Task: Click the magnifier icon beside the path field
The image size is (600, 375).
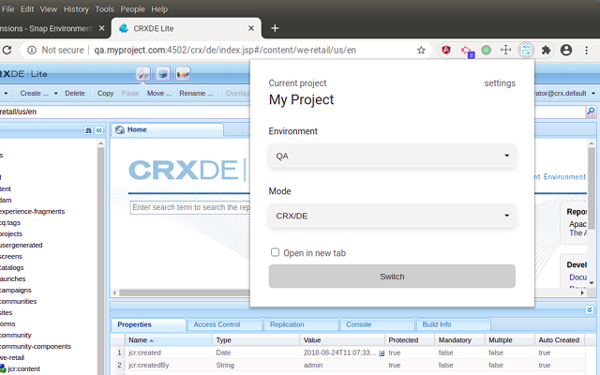Action: click(x=591, y=112)
